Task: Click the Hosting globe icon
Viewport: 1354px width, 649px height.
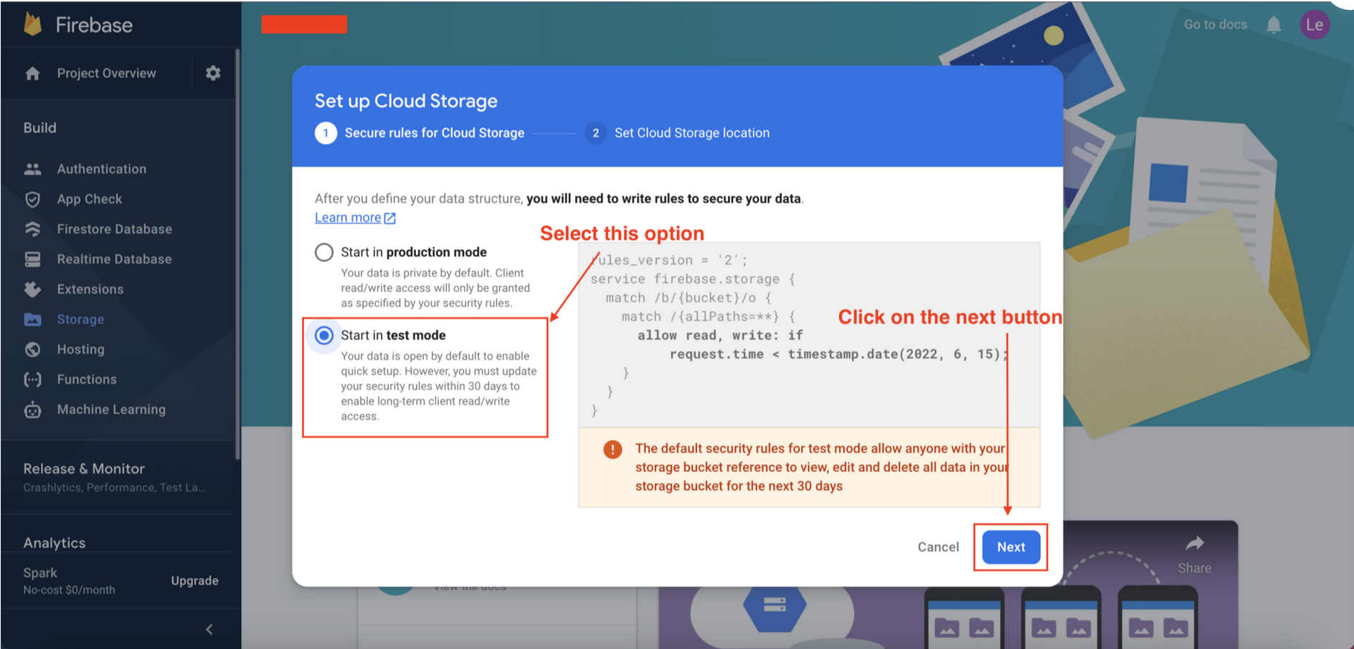Action: point(32,350)
